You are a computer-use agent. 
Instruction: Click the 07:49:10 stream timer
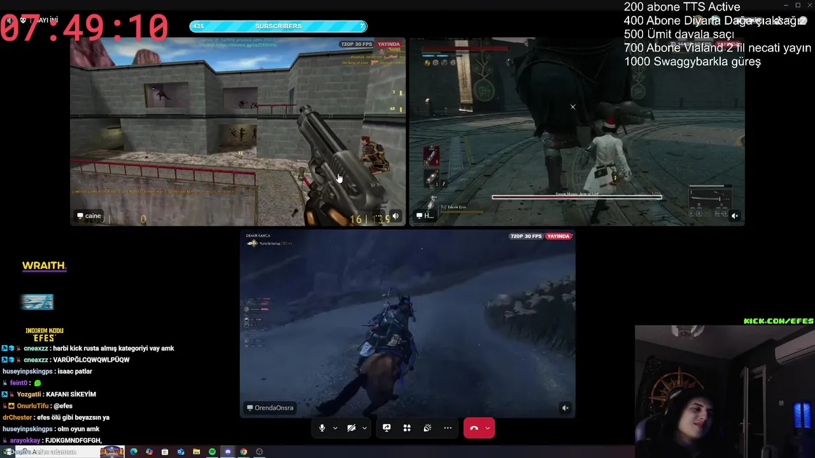pos(85,28)
